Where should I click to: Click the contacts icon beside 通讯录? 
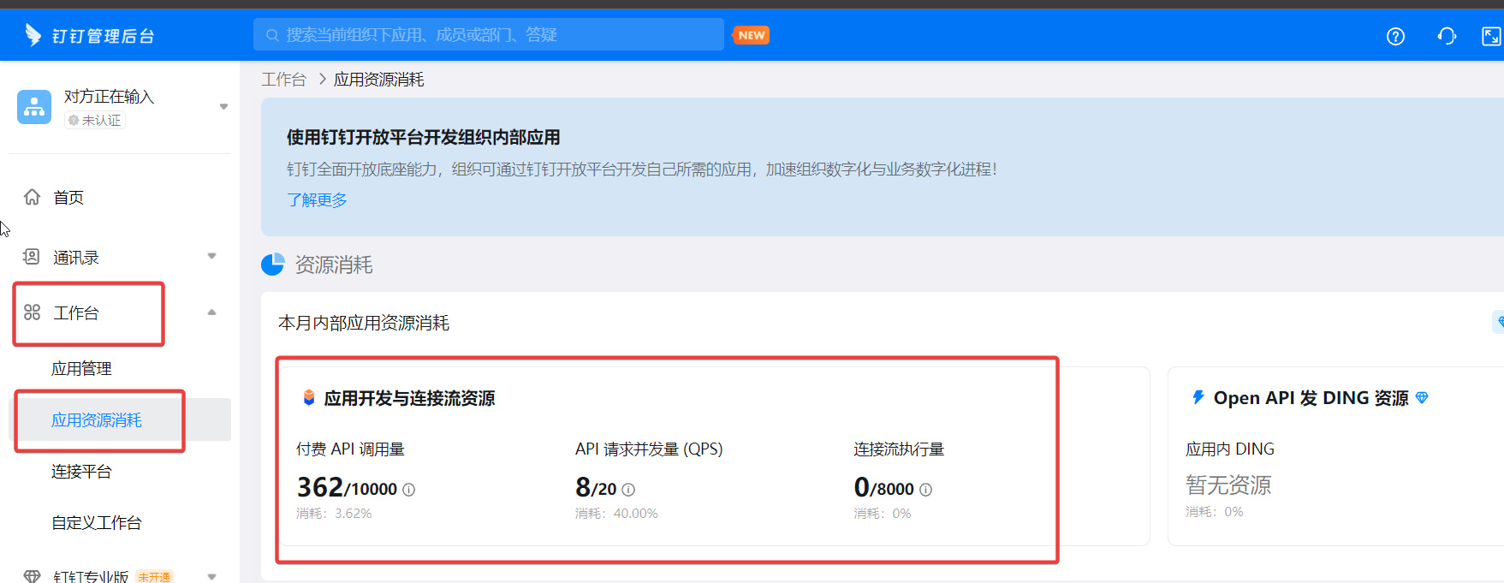(x=32, y=257)
